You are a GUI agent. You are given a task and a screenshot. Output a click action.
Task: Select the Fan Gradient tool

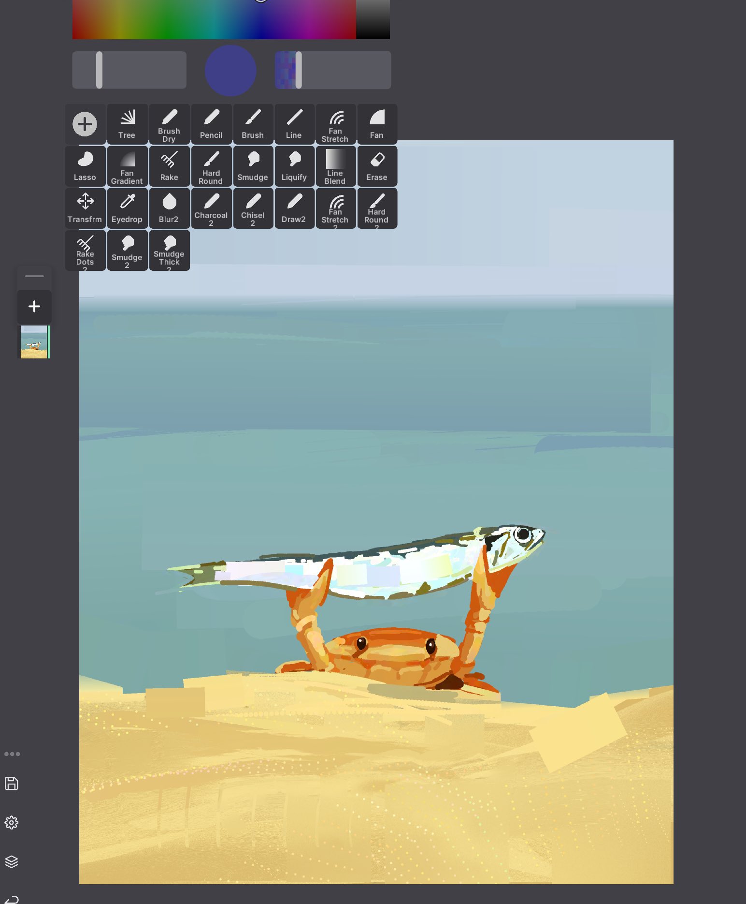127,166
